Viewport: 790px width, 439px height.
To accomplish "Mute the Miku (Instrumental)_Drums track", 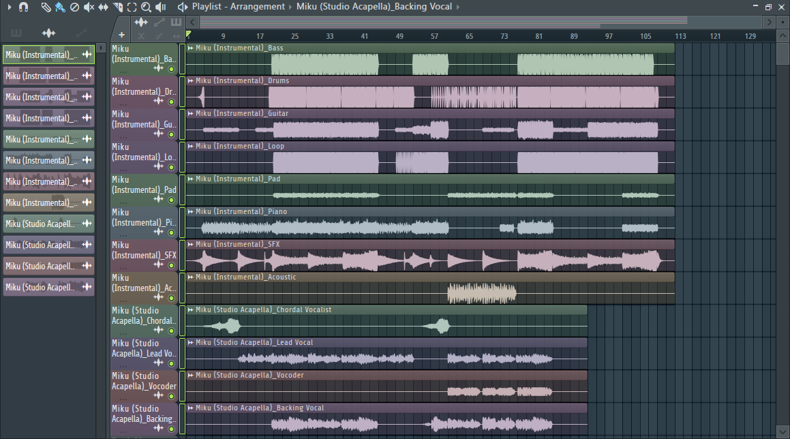I will click(171, 102).
